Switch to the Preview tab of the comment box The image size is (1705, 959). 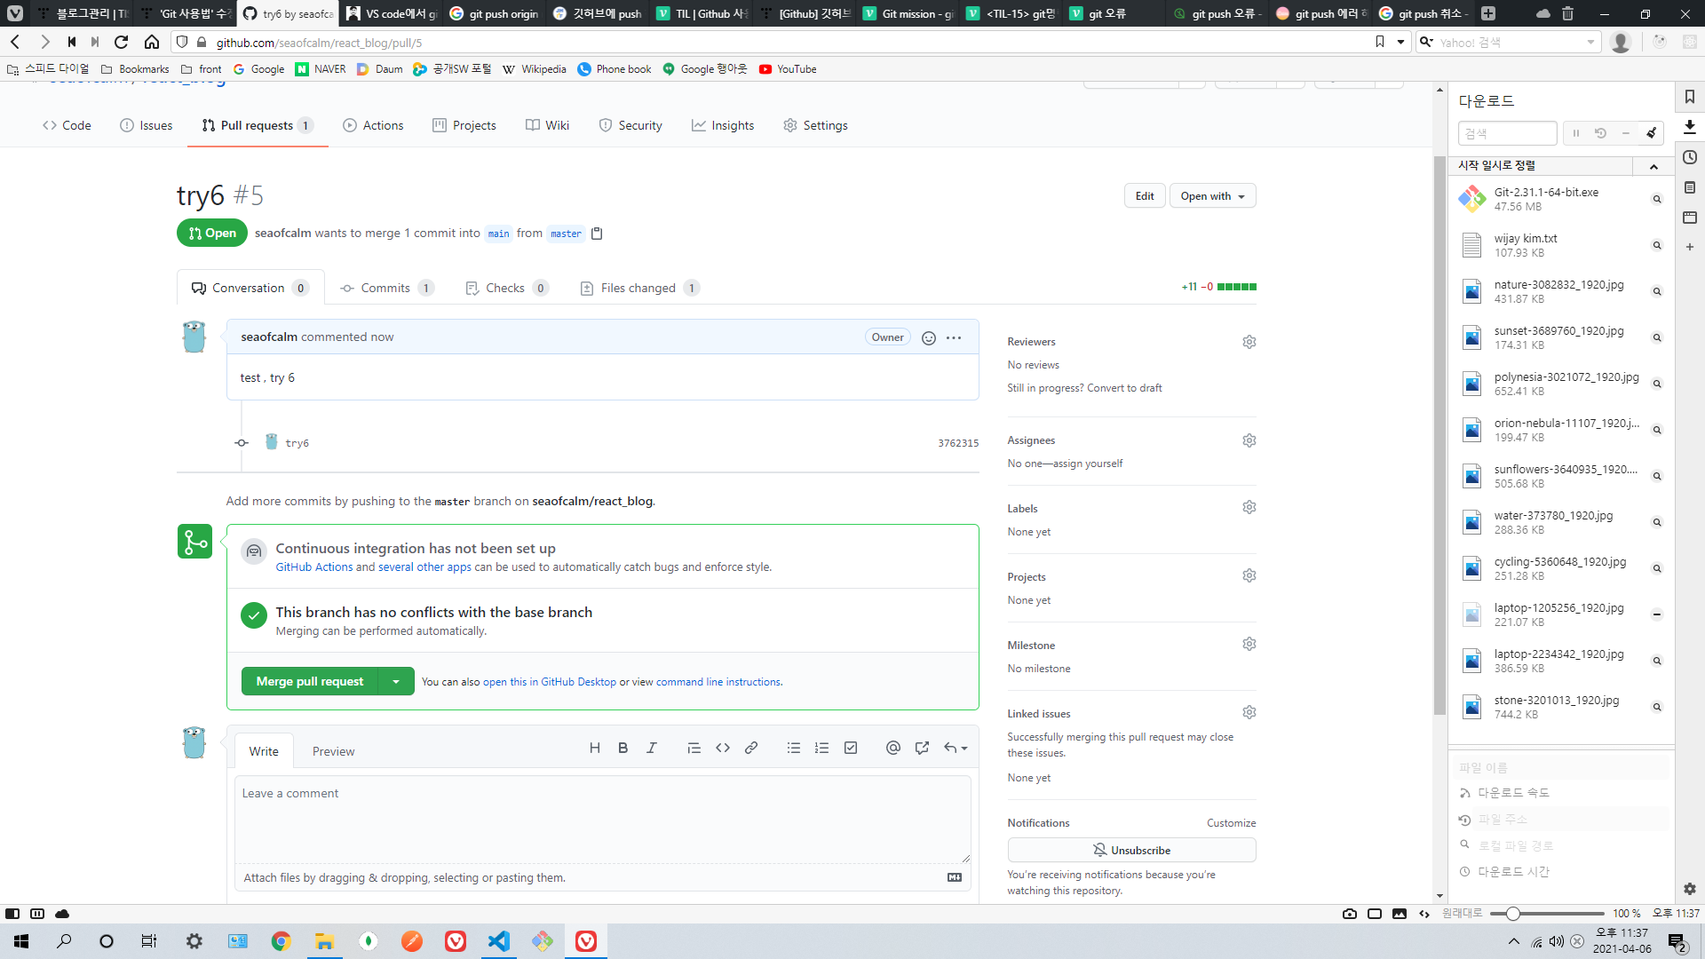tap(333, 751)
